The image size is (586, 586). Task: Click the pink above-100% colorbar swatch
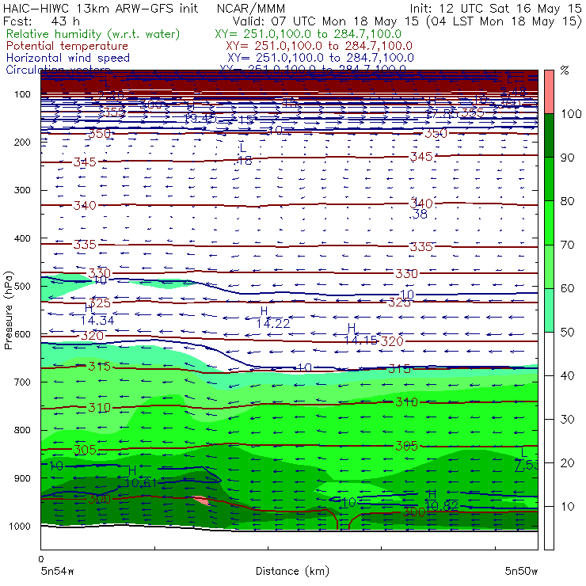(549, 92)
